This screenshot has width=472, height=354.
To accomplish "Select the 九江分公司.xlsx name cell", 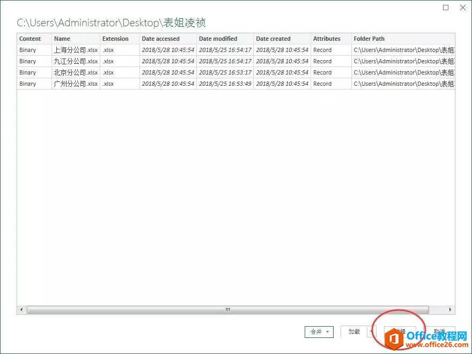I will click(x=76, y=61).
